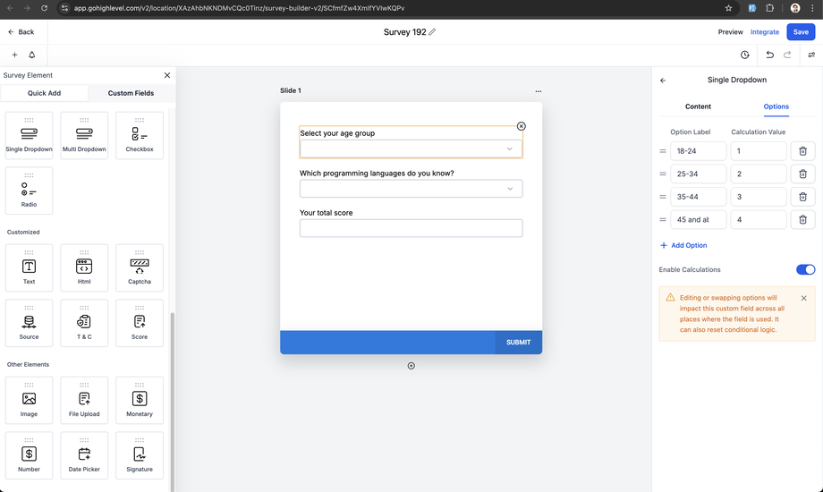823x492 pixels.
Task: Reload the browser page
Action: [x=44, y=8]
